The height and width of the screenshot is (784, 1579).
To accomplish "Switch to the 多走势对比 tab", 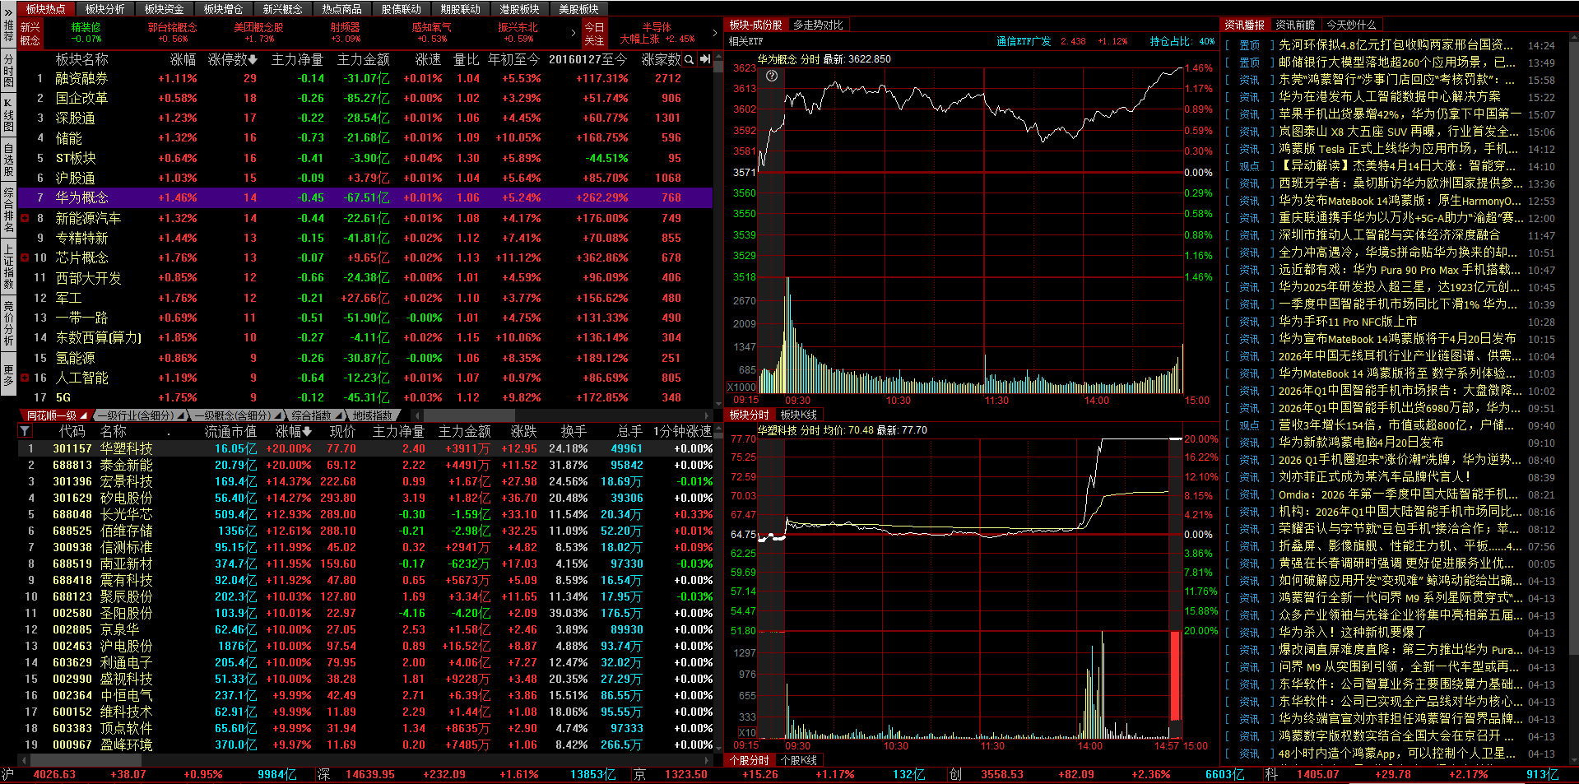I will point(818,26).
